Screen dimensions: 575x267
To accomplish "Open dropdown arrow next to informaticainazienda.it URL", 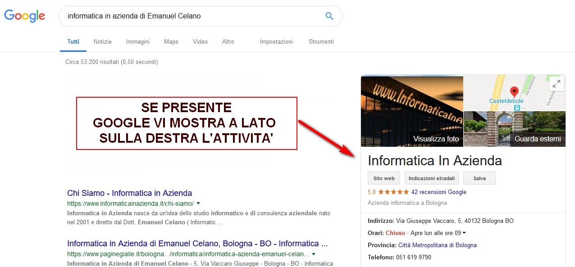I will point(198,204).
